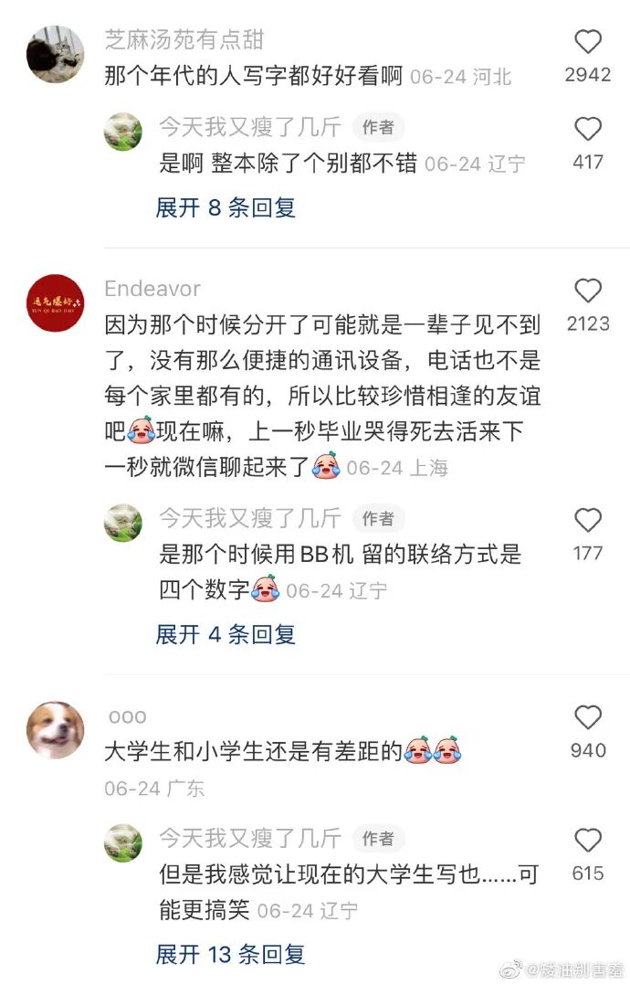Open username 芝麻汤苑有点甜 profile
This screenshot has height=985, width=630.
tap(184, 39)
